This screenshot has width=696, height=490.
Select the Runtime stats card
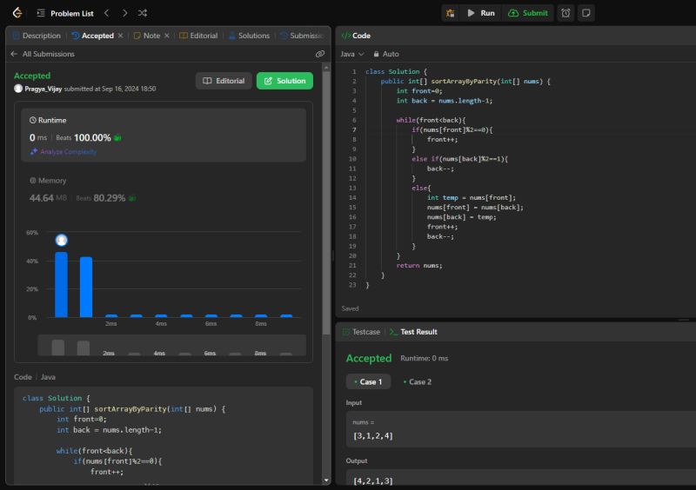[x=164, y=135]
